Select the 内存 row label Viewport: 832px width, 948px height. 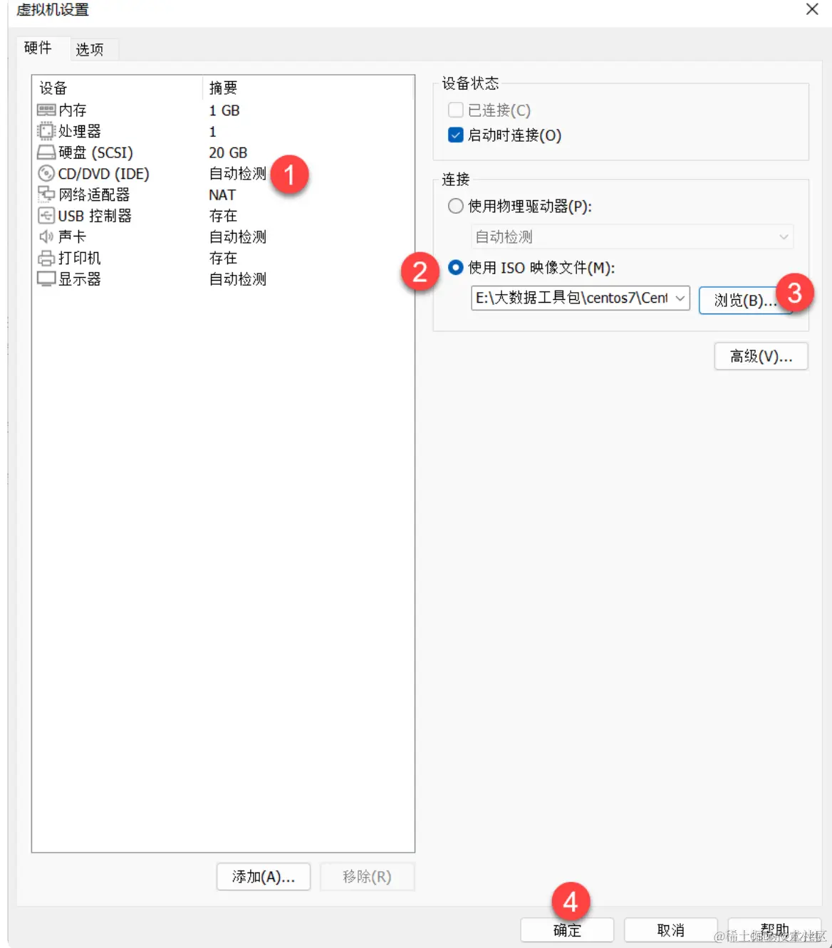click(73, 110)
